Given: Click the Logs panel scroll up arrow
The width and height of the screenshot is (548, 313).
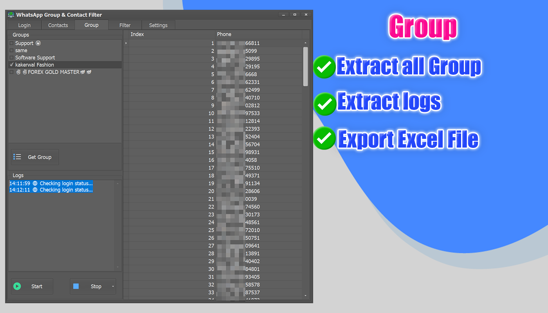Looking at the screenshot, I should point(118,183).
